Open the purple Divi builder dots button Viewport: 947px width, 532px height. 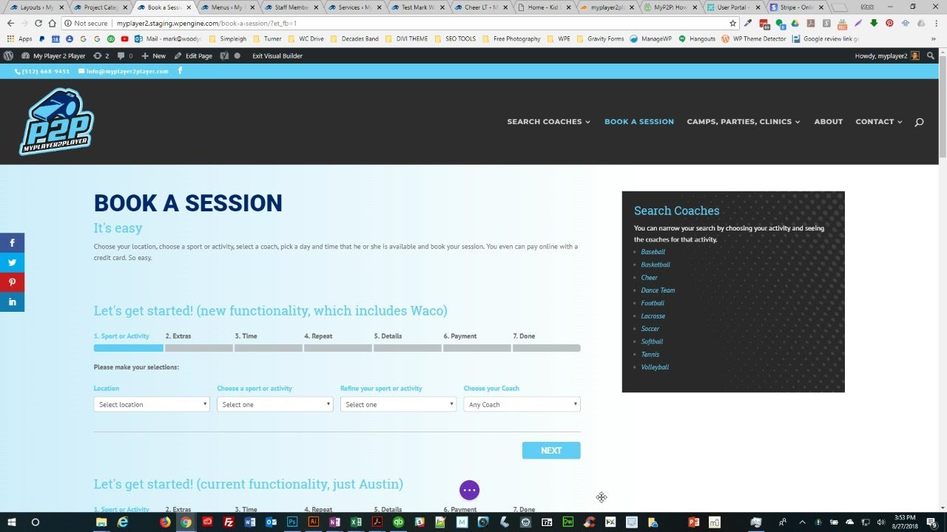tap(469, 490)
